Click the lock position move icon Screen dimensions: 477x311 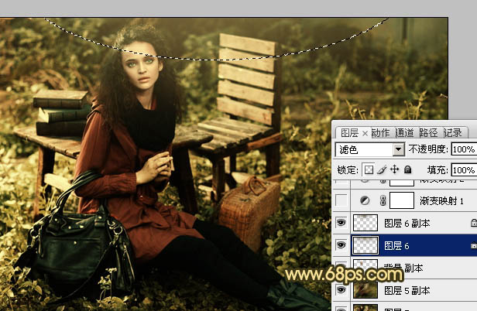(x=394, y=169)
